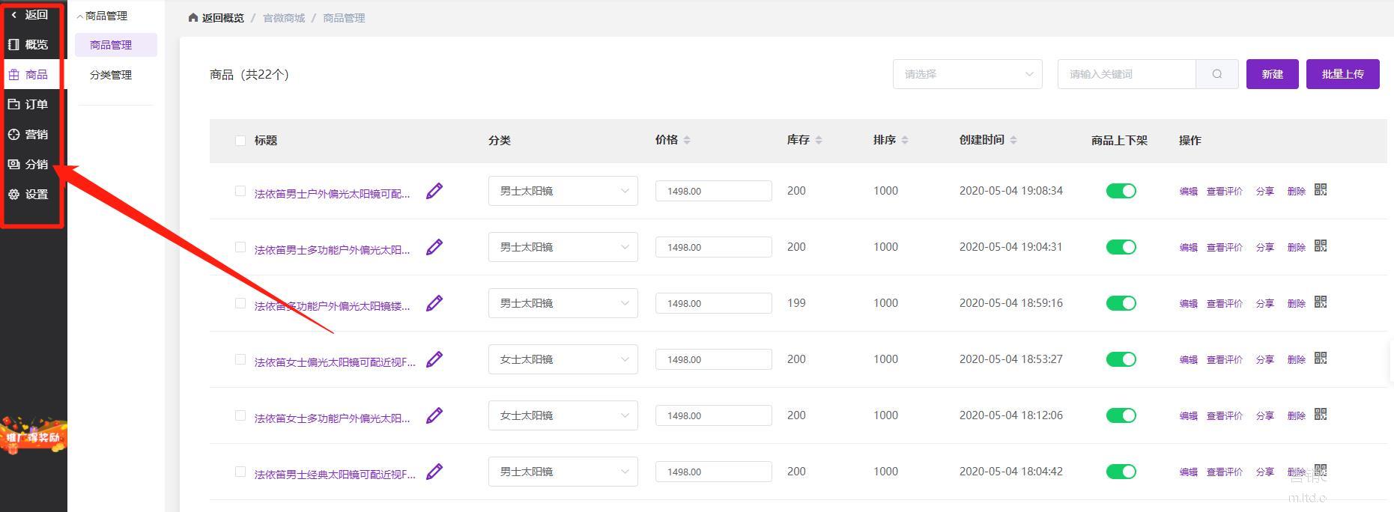Open the 营销 marketing sidebar item
This screenshot has height=512, width=1394.
click(28, 135)
